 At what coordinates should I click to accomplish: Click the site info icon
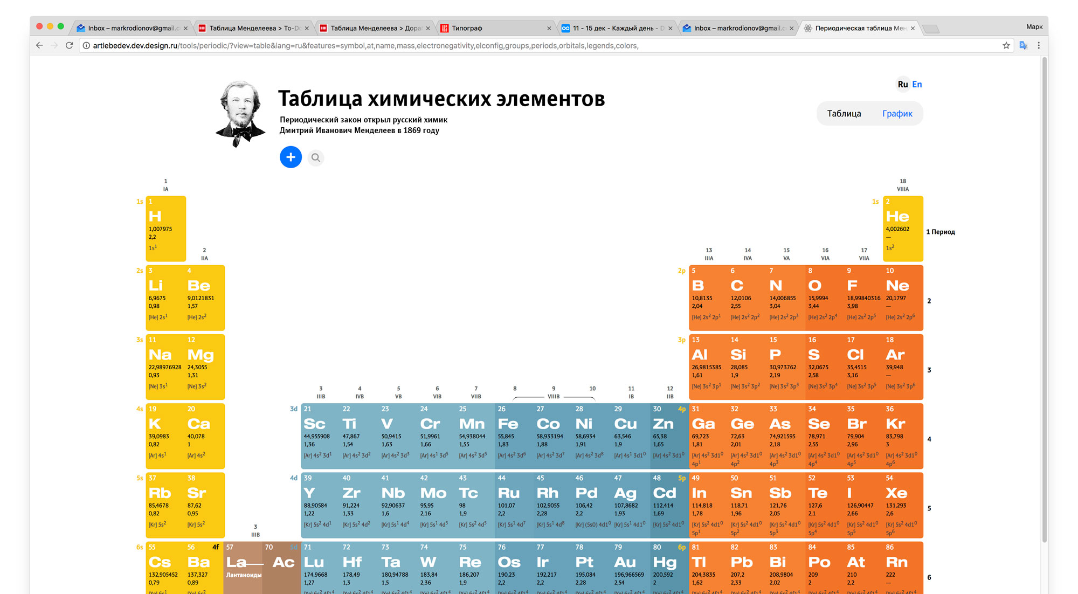pyautogui.click(x=86, y=46)
